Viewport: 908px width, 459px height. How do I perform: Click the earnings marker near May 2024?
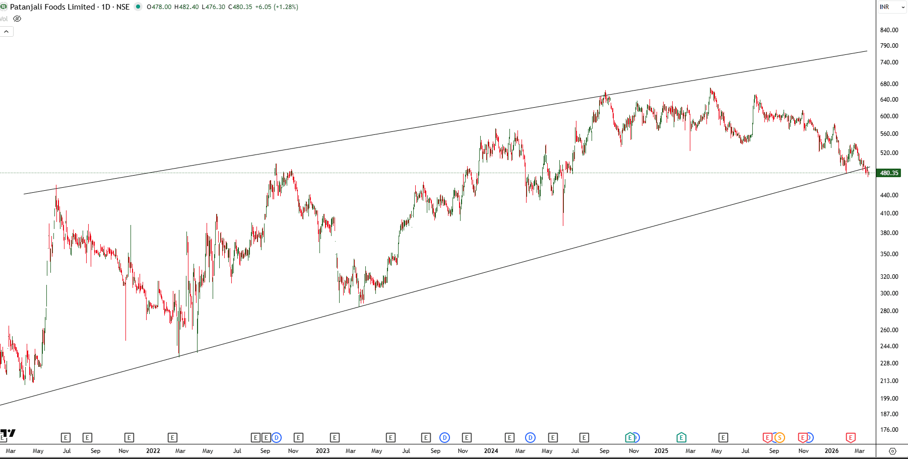click(553, 438)
